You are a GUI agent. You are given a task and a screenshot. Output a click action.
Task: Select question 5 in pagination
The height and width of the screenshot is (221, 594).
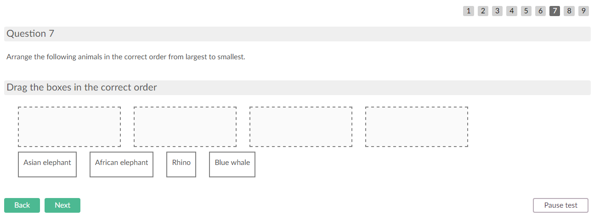tap(526, 11)
